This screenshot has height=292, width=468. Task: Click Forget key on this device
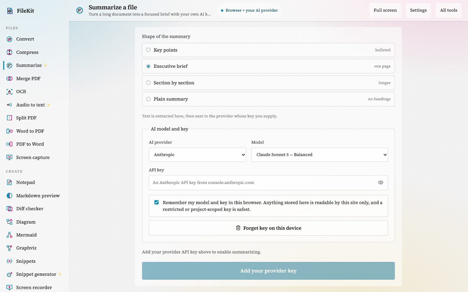268,228
